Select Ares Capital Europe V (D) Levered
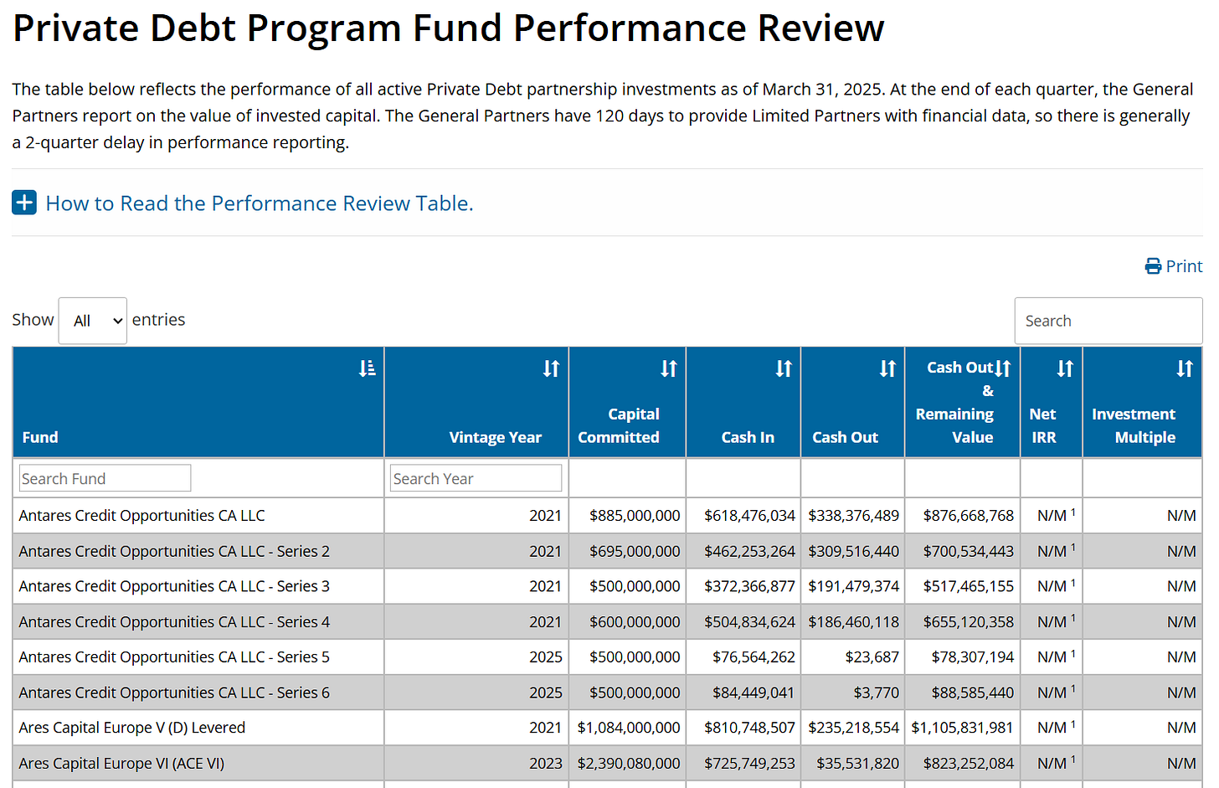Viewport: 1219px width, 788px height. tap(131, 728)
